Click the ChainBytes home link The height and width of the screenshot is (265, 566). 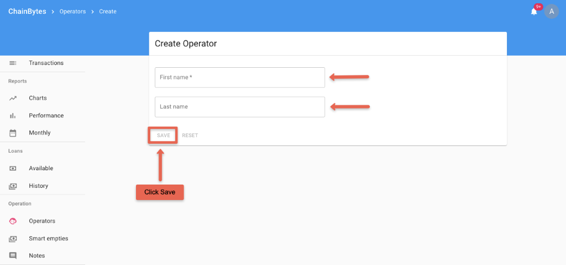coord(27,12)
